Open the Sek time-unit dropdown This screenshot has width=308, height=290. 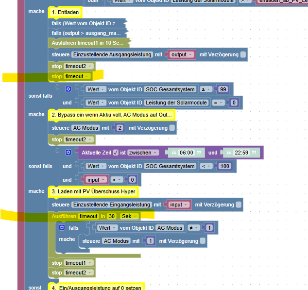coord(129,216)
